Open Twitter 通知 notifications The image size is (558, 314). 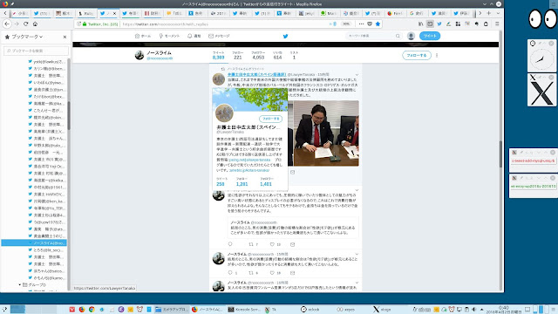pos(194,36)
